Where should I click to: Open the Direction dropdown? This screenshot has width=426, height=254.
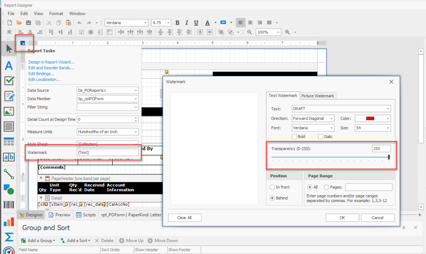332,119
